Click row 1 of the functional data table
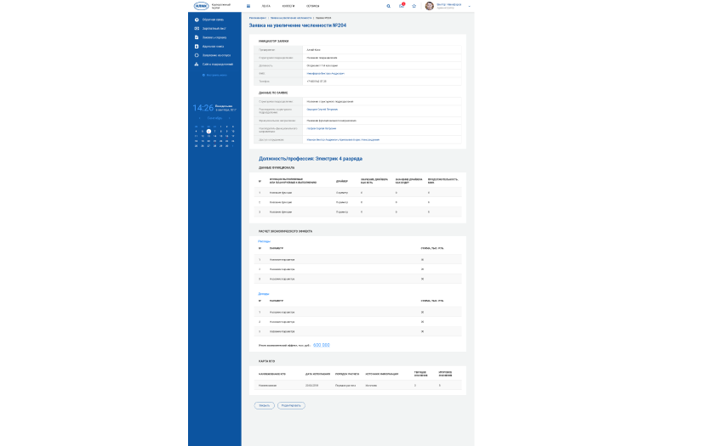Image resolution: width=702 pixels, height=446 pixels. pyautogui.click(x=357, y=193)
